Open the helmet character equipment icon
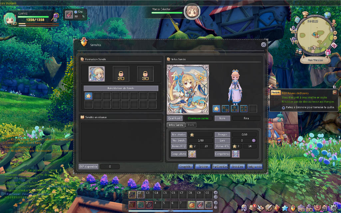 coord(244,208)
